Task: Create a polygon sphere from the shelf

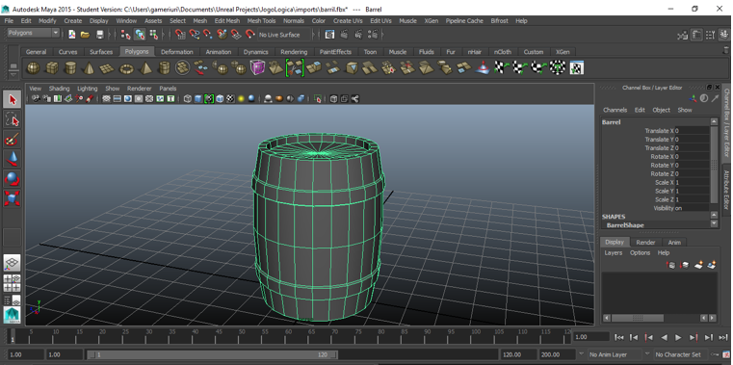Action: (x=33, y=68)
